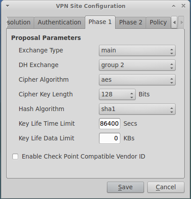Select the Phase 1 tab
The image size is (191, 199).
pyautogui.click(x=100, y=22)
